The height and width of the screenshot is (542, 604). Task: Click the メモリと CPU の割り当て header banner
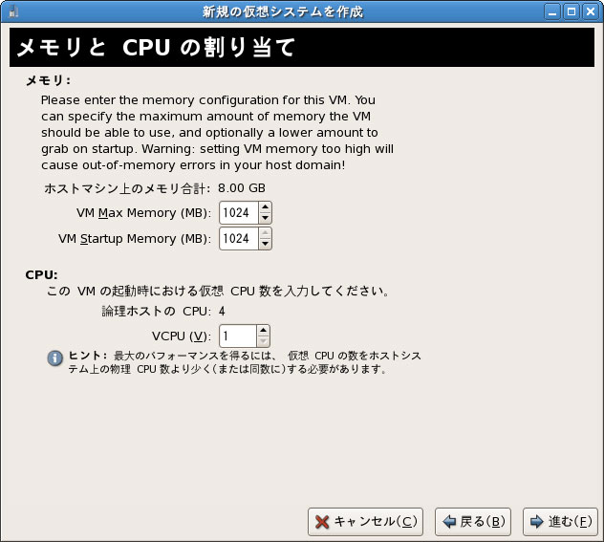tap(301, 47)
